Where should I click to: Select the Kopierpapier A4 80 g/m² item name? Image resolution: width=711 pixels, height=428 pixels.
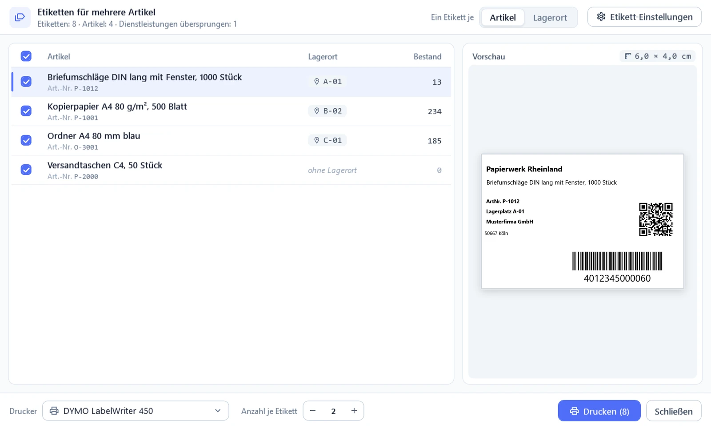coord(117,107)
